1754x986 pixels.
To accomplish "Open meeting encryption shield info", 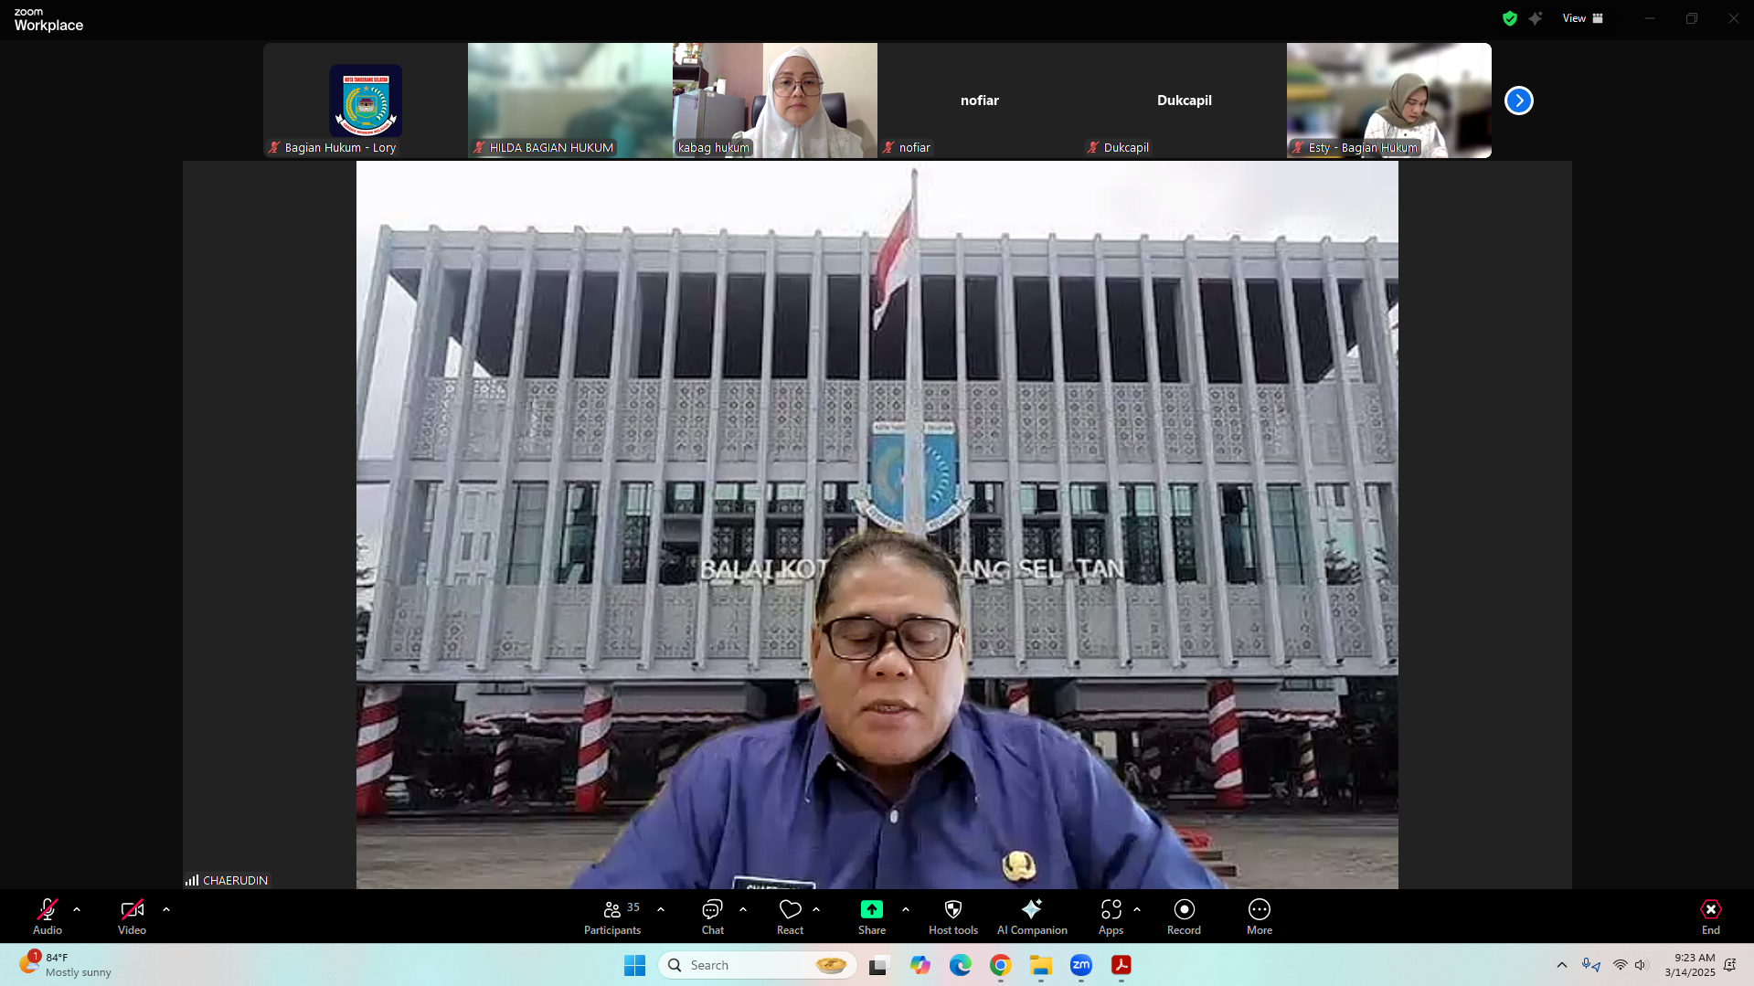I will [1510, 18].
